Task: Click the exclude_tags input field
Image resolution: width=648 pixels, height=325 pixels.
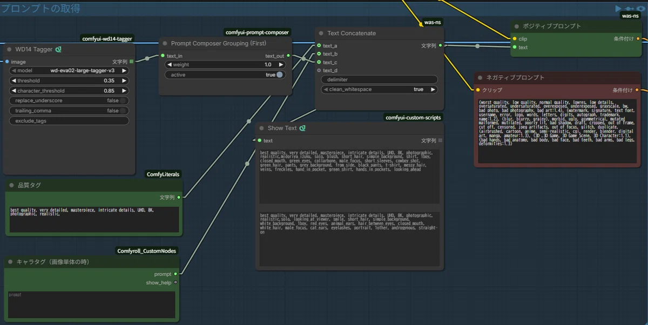Action: click(69, 121)
